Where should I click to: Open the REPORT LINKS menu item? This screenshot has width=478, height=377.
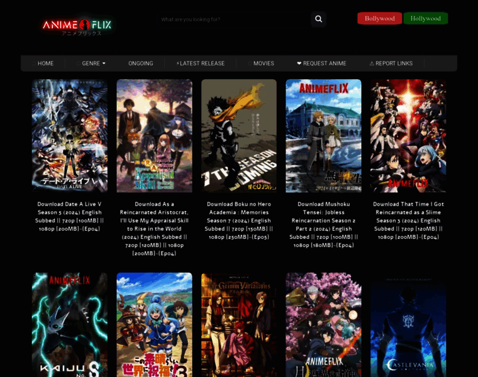[391, 63]
